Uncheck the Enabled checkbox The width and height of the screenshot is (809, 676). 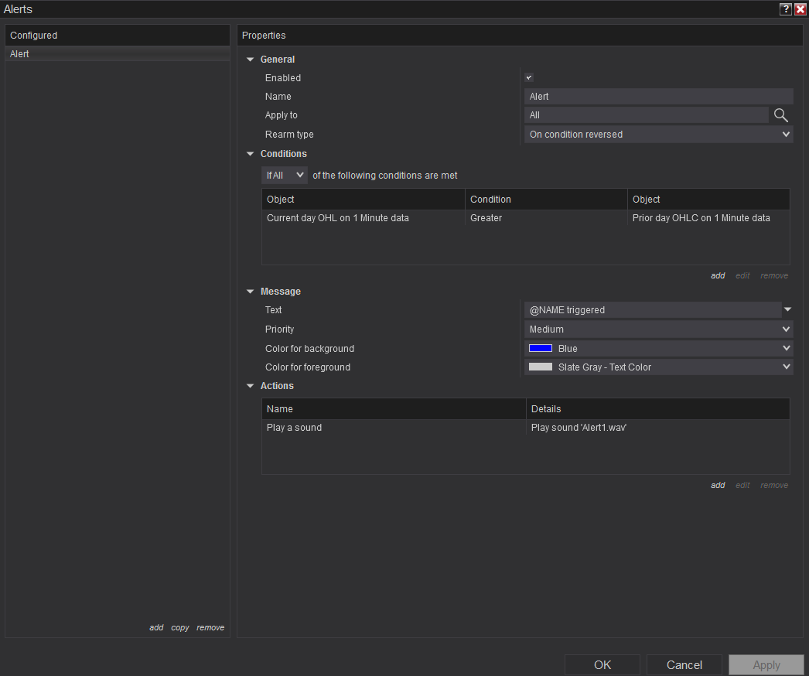[x=529, y=77]
